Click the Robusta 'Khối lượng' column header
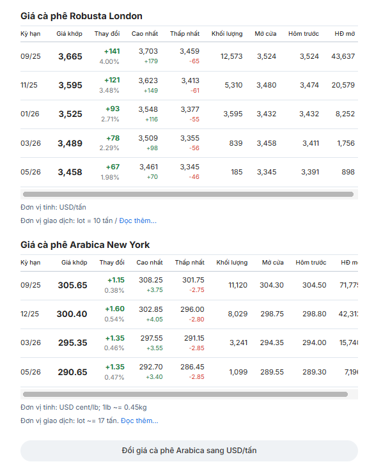Viewport: 374px width, 471px height. click(x=227, y=34)
